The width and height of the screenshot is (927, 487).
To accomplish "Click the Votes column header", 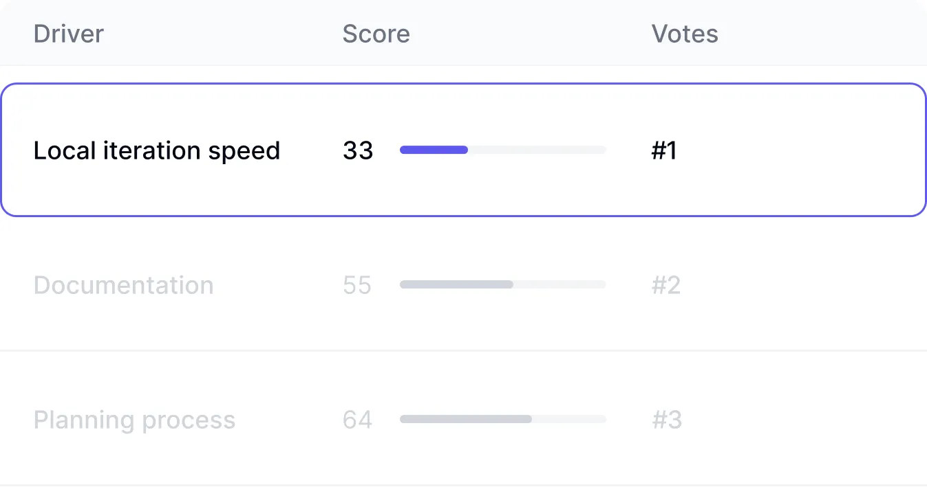I will [x=685, y=34].
